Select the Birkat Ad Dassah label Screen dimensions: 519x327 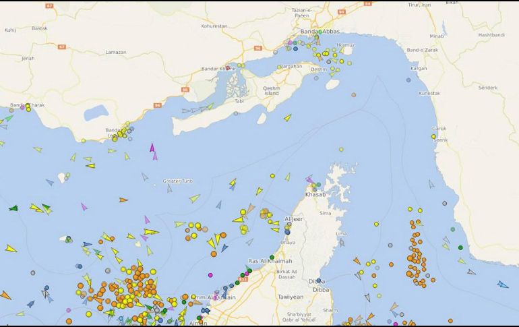[286, 274]
